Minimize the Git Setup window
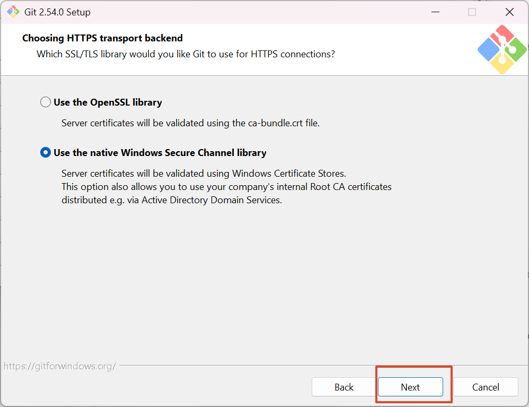The image size is (529, 407). click(434, 12)
